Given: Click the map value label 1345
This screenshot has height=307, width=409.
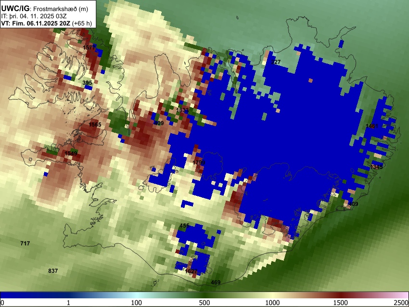Looking at the screenshot, I should [x=376, y=166].
